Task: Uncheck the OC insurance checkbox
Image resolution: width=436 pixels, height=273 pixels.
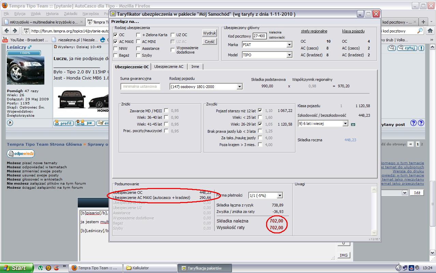Action: pos(116,35)
